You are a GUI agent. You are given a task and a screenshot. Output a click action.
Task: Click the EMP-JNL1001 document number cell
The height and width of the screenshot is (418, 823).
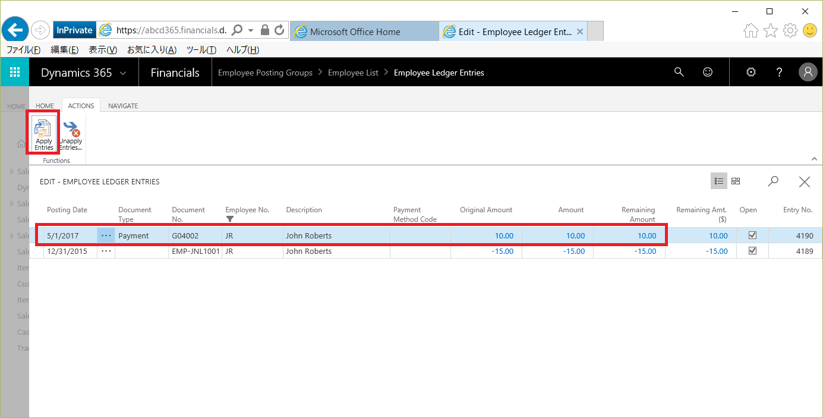click(195, 251)
